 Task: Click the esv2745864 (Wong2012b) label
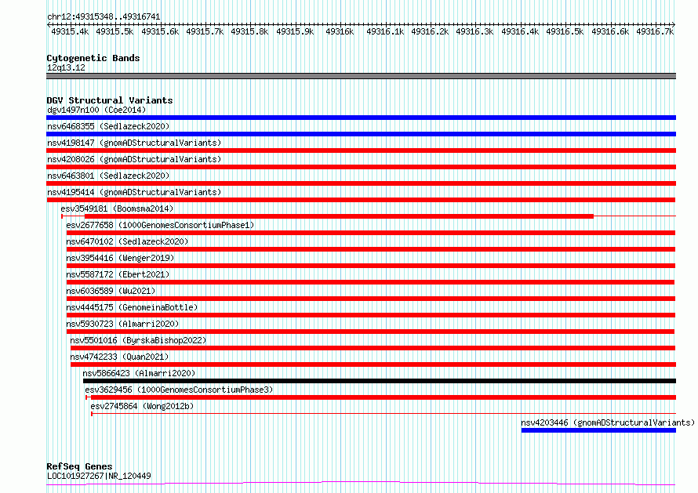(142, 406)
